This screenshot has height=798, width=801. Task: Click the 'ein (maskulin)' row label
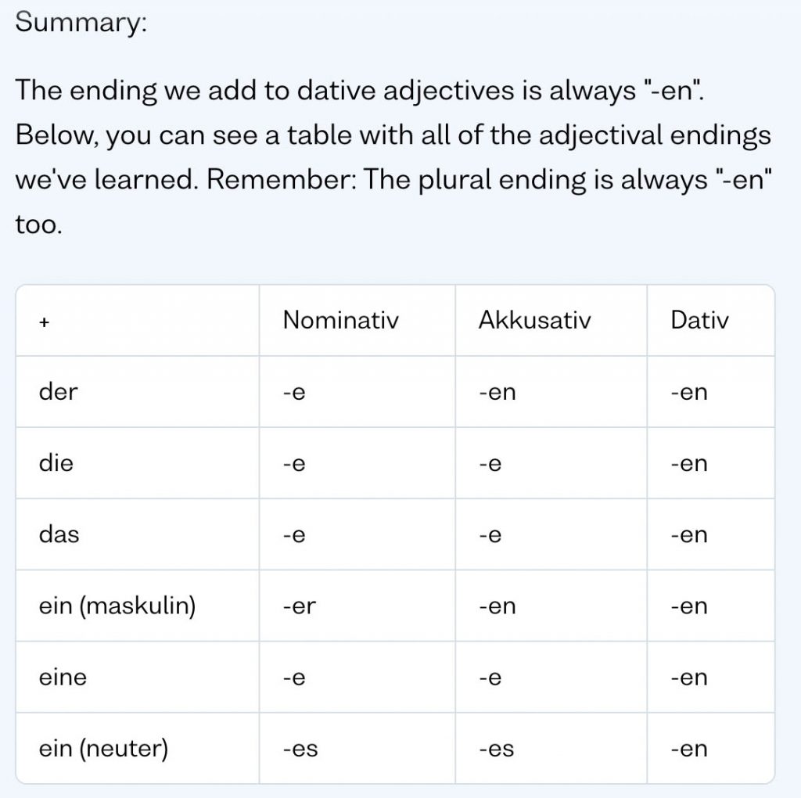117,606
